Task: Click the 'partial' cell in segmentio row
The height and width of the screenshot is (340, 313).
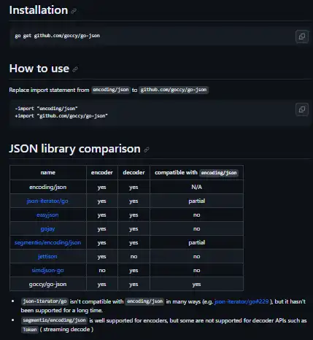Action: coord(196,243)
